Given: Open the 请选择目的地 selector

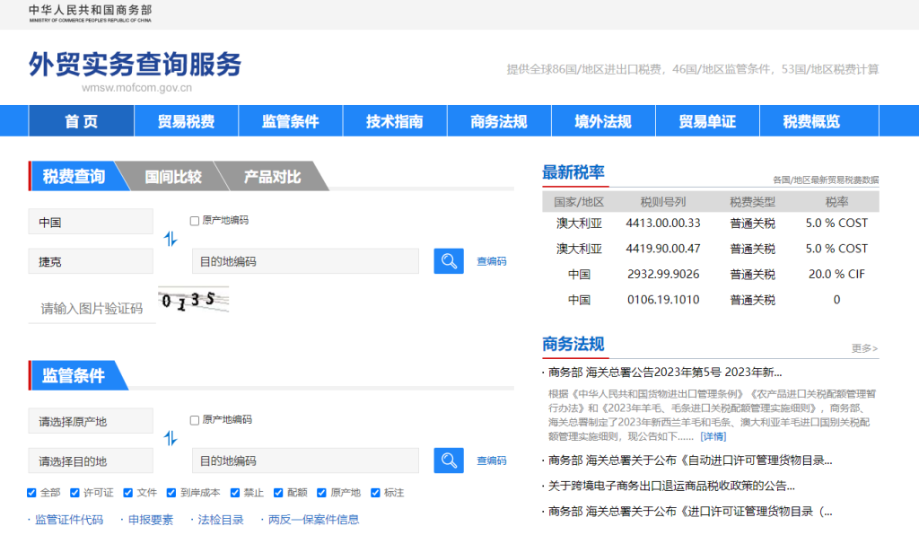Looking at the screenshot, I should [91, 460].
